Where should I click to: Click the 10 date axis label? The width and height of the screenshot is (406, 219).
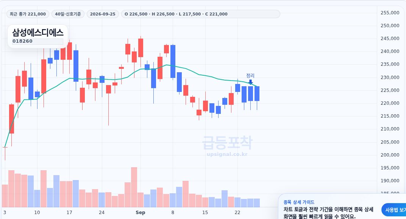(37, 213)
